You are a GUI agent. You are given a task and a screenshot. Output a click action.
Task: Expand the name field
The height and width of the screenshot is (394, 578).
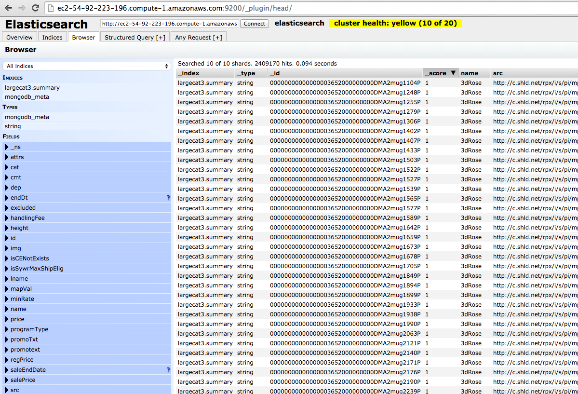click(x=6, y=309)
